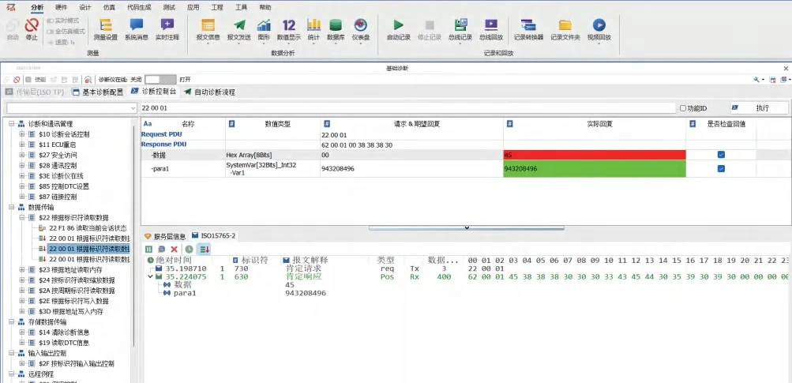Open 报文信息 message info window
This screenshot has width=792, height=383.
click(x=208, y=29)
